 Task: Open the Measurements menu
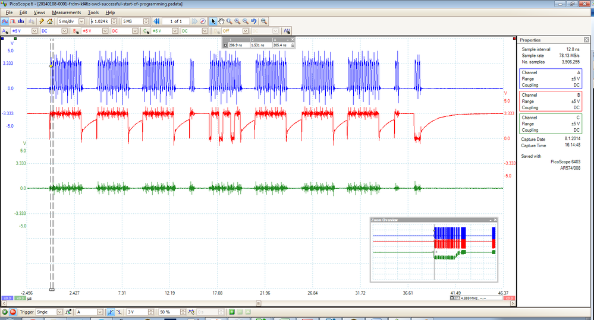[x=66, y=12]
